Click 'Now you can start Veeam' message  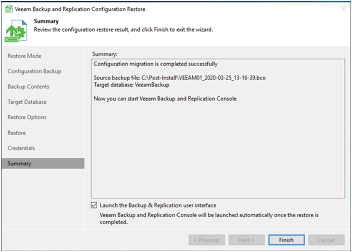click(165, 99)
